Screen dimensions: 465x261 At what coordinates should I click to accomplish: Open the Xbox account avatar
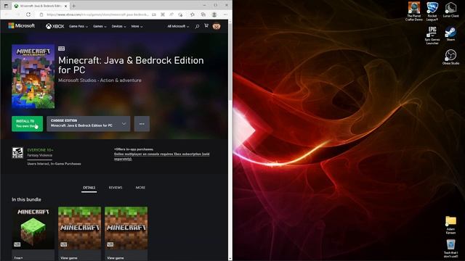pos(217,26)
